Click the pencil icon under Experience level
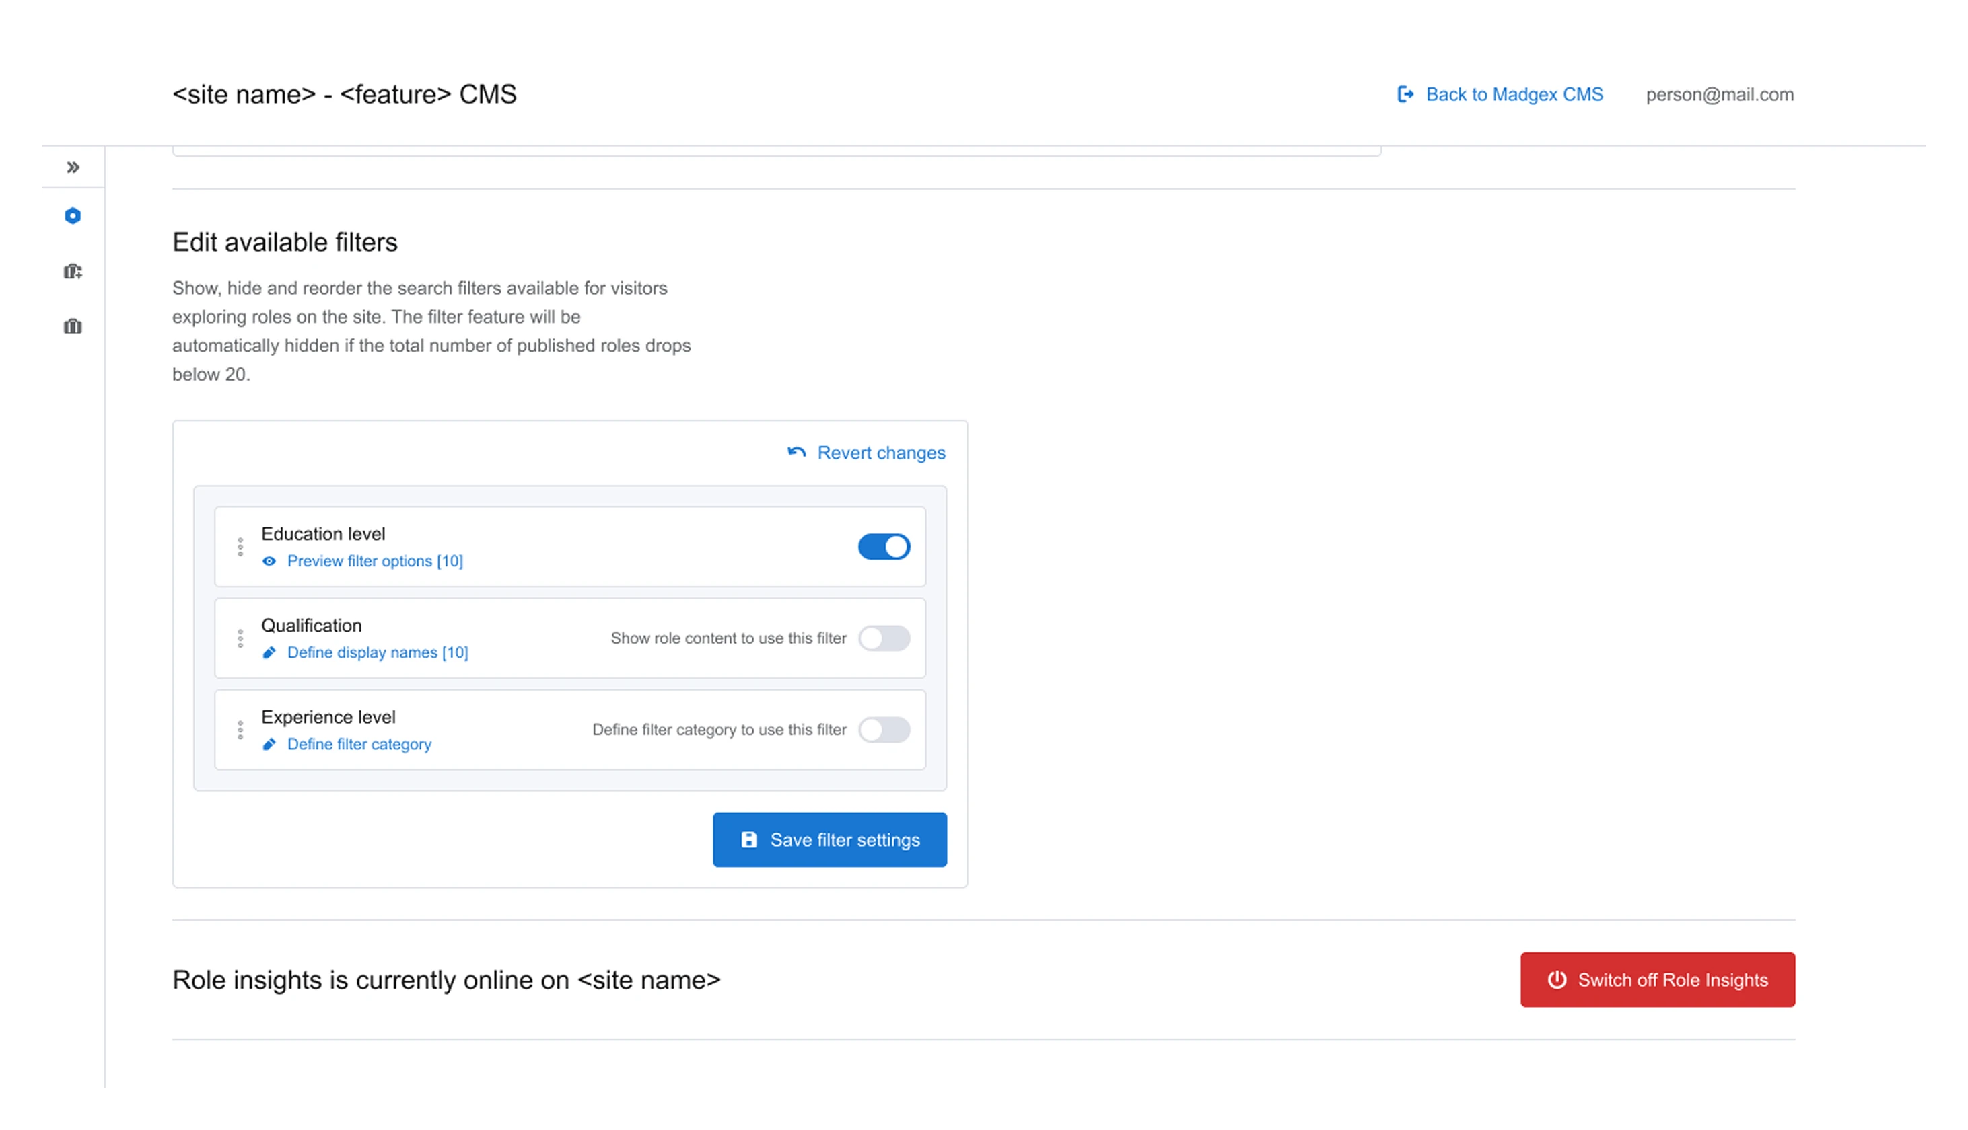Image resolution: width=1968 pixels, height=1130 pixels. (x=269, y=745)
